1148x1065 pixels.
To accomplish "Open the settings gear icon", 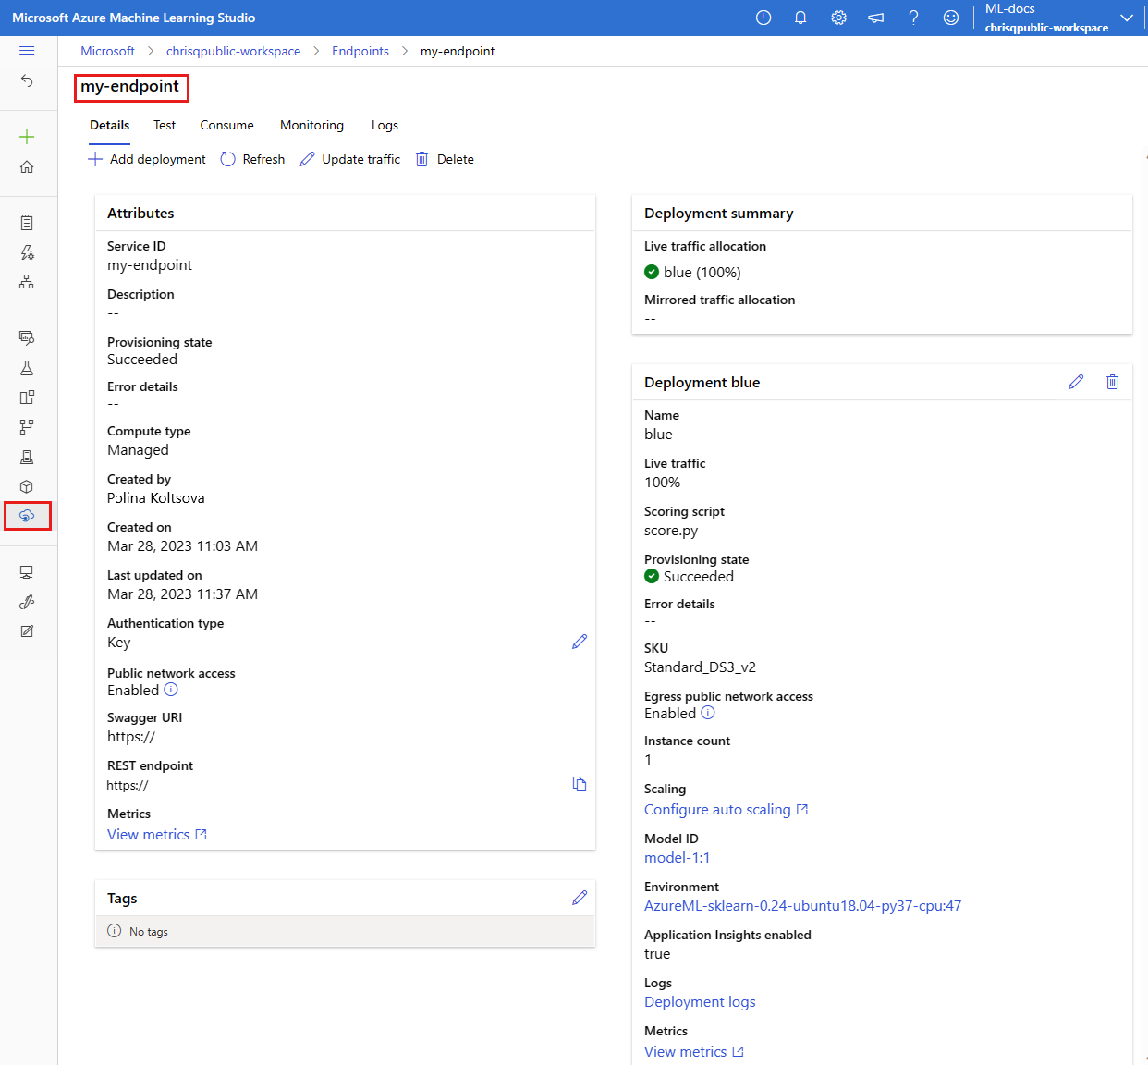I will click(838, 18).
